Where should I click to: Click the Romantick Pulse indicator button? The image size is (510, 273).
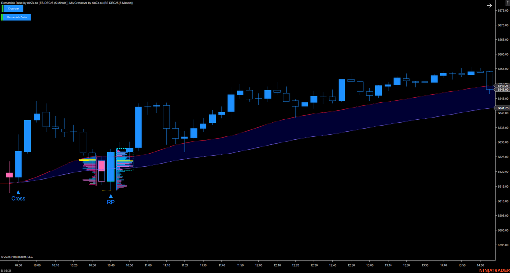tap(17, 17)
